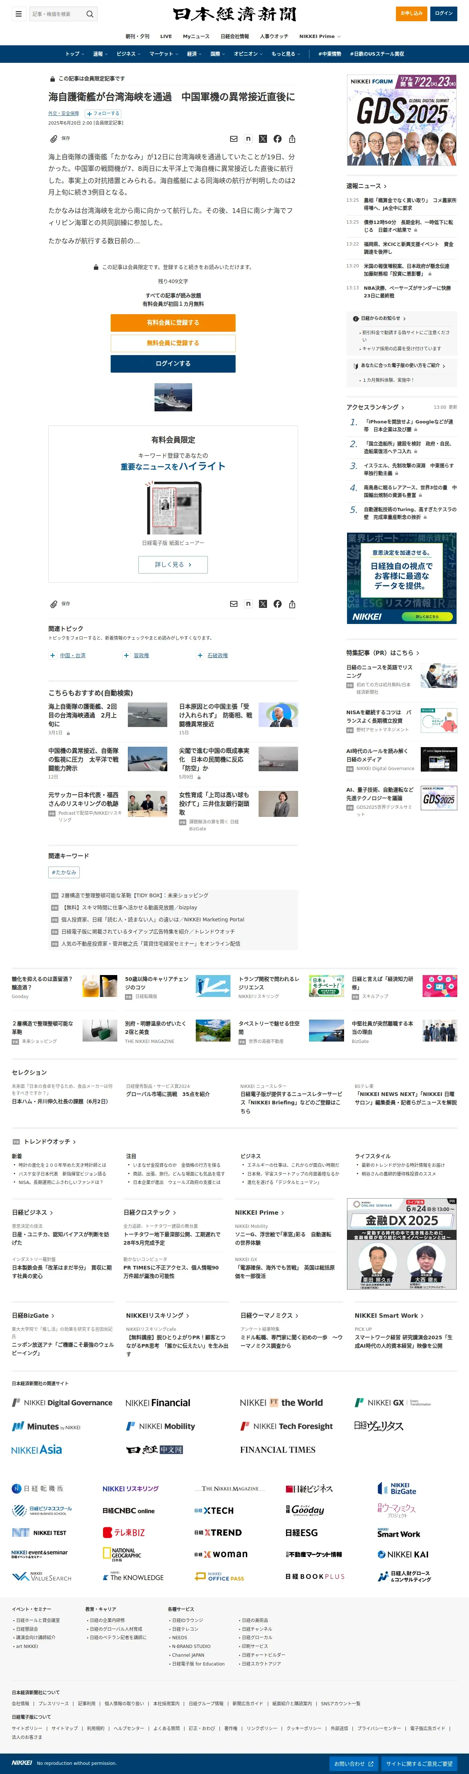Open the 外交・安全保障 category link

(63, 114)
